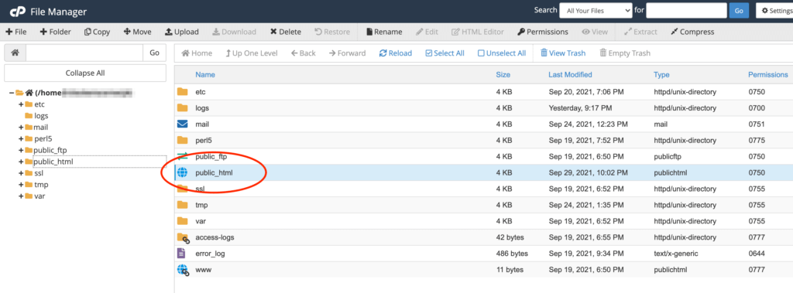
Task: Select the logs row in file list
Action: [483, 108]
